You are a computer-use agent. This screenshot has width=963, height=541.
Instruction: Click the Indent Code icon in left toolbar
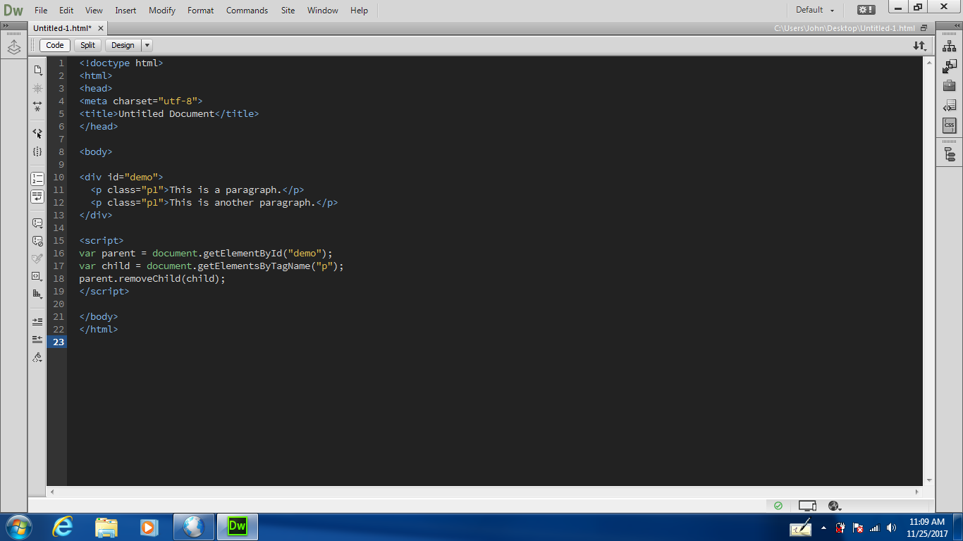37,321
